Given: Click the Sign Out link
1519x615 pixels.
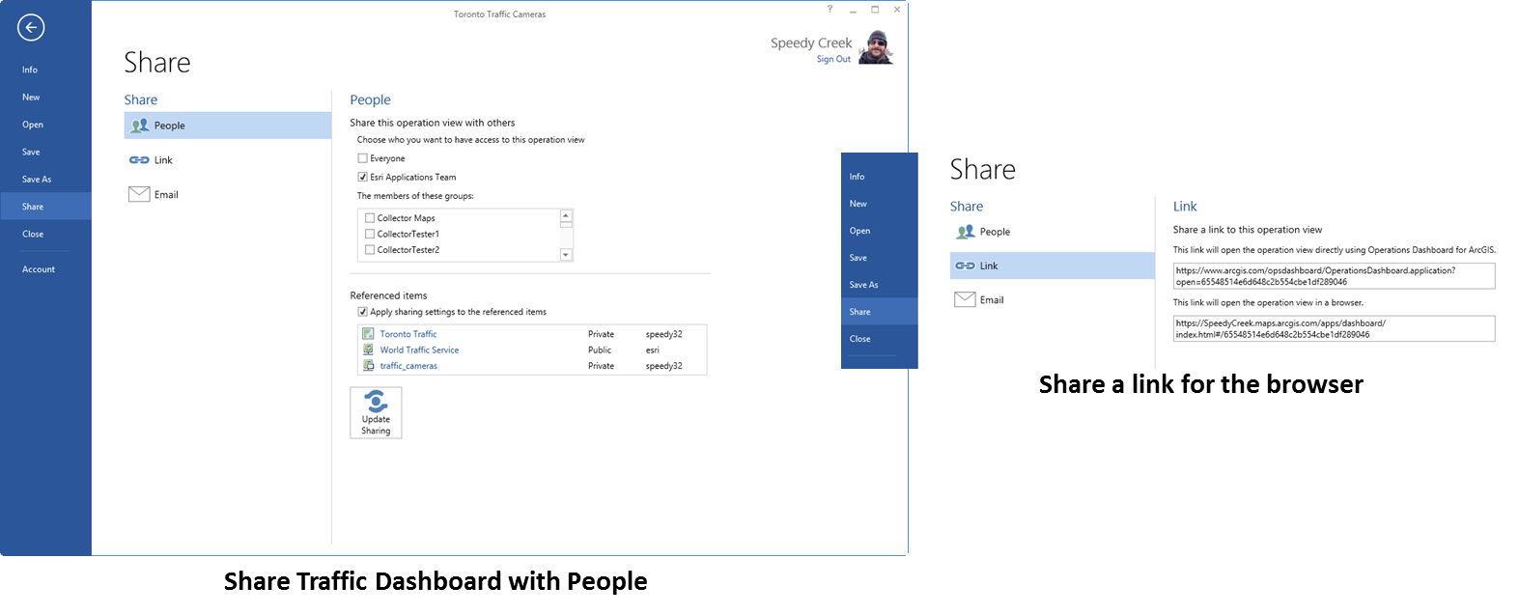Looking at the screenshot, I should [x=833, y=59].
